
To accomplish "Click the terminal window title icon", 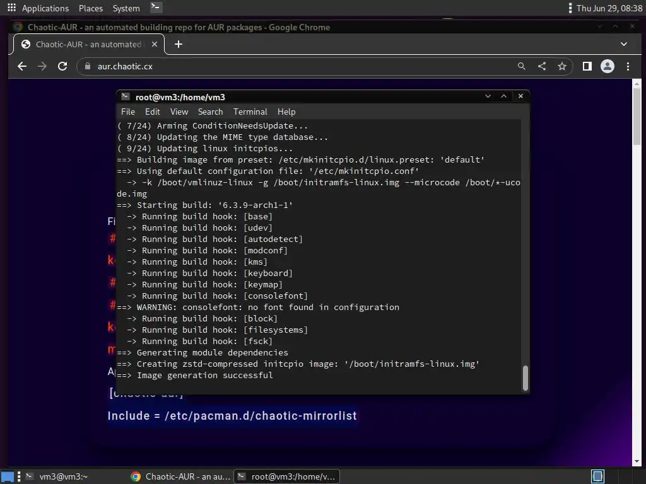I will pyautogui.click(x=126, y=96).
